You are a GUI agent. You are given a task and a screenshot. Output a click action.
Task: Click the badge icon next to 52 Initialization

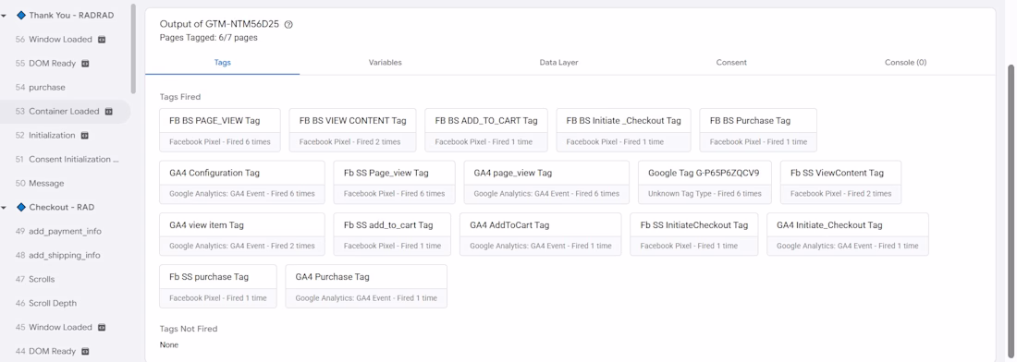click(x=84, y=136)
